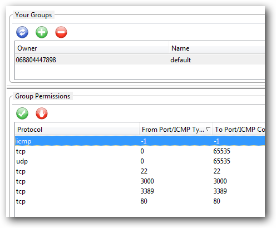Add a new security group
Image resolution: width=276 pixels, height=228 pixels.
point(42,32)
